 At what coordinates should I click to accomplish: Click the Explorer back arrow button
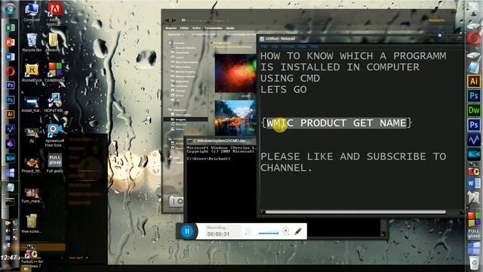point(167,20)
